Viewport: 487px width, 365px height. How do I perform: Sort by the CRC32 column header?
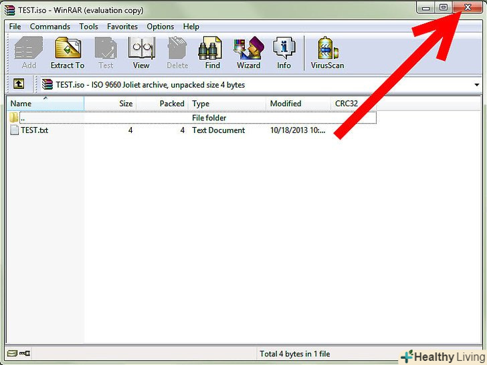354,104
